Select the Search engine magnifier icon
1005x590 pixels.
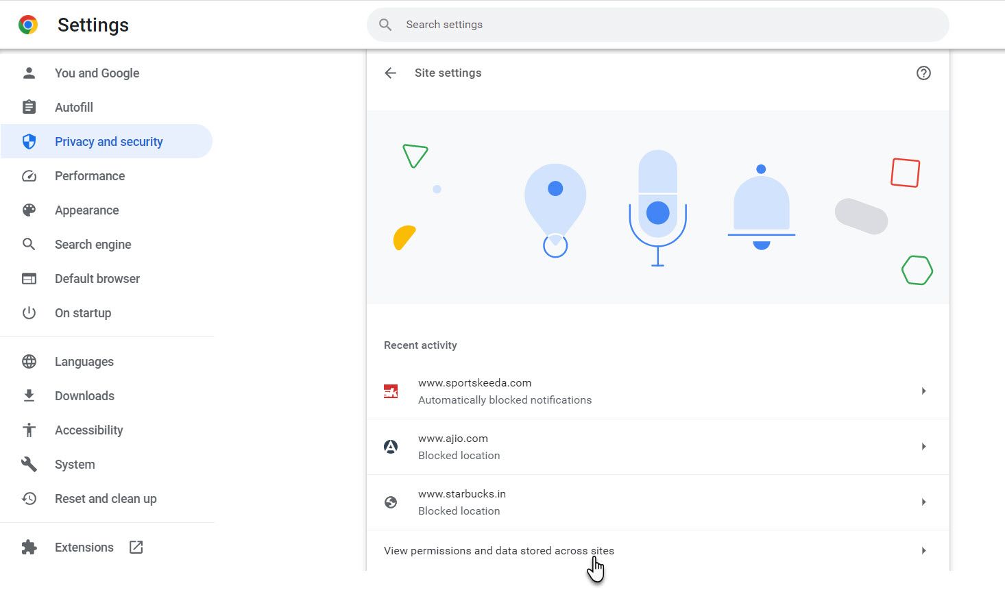tap(29, 244)
